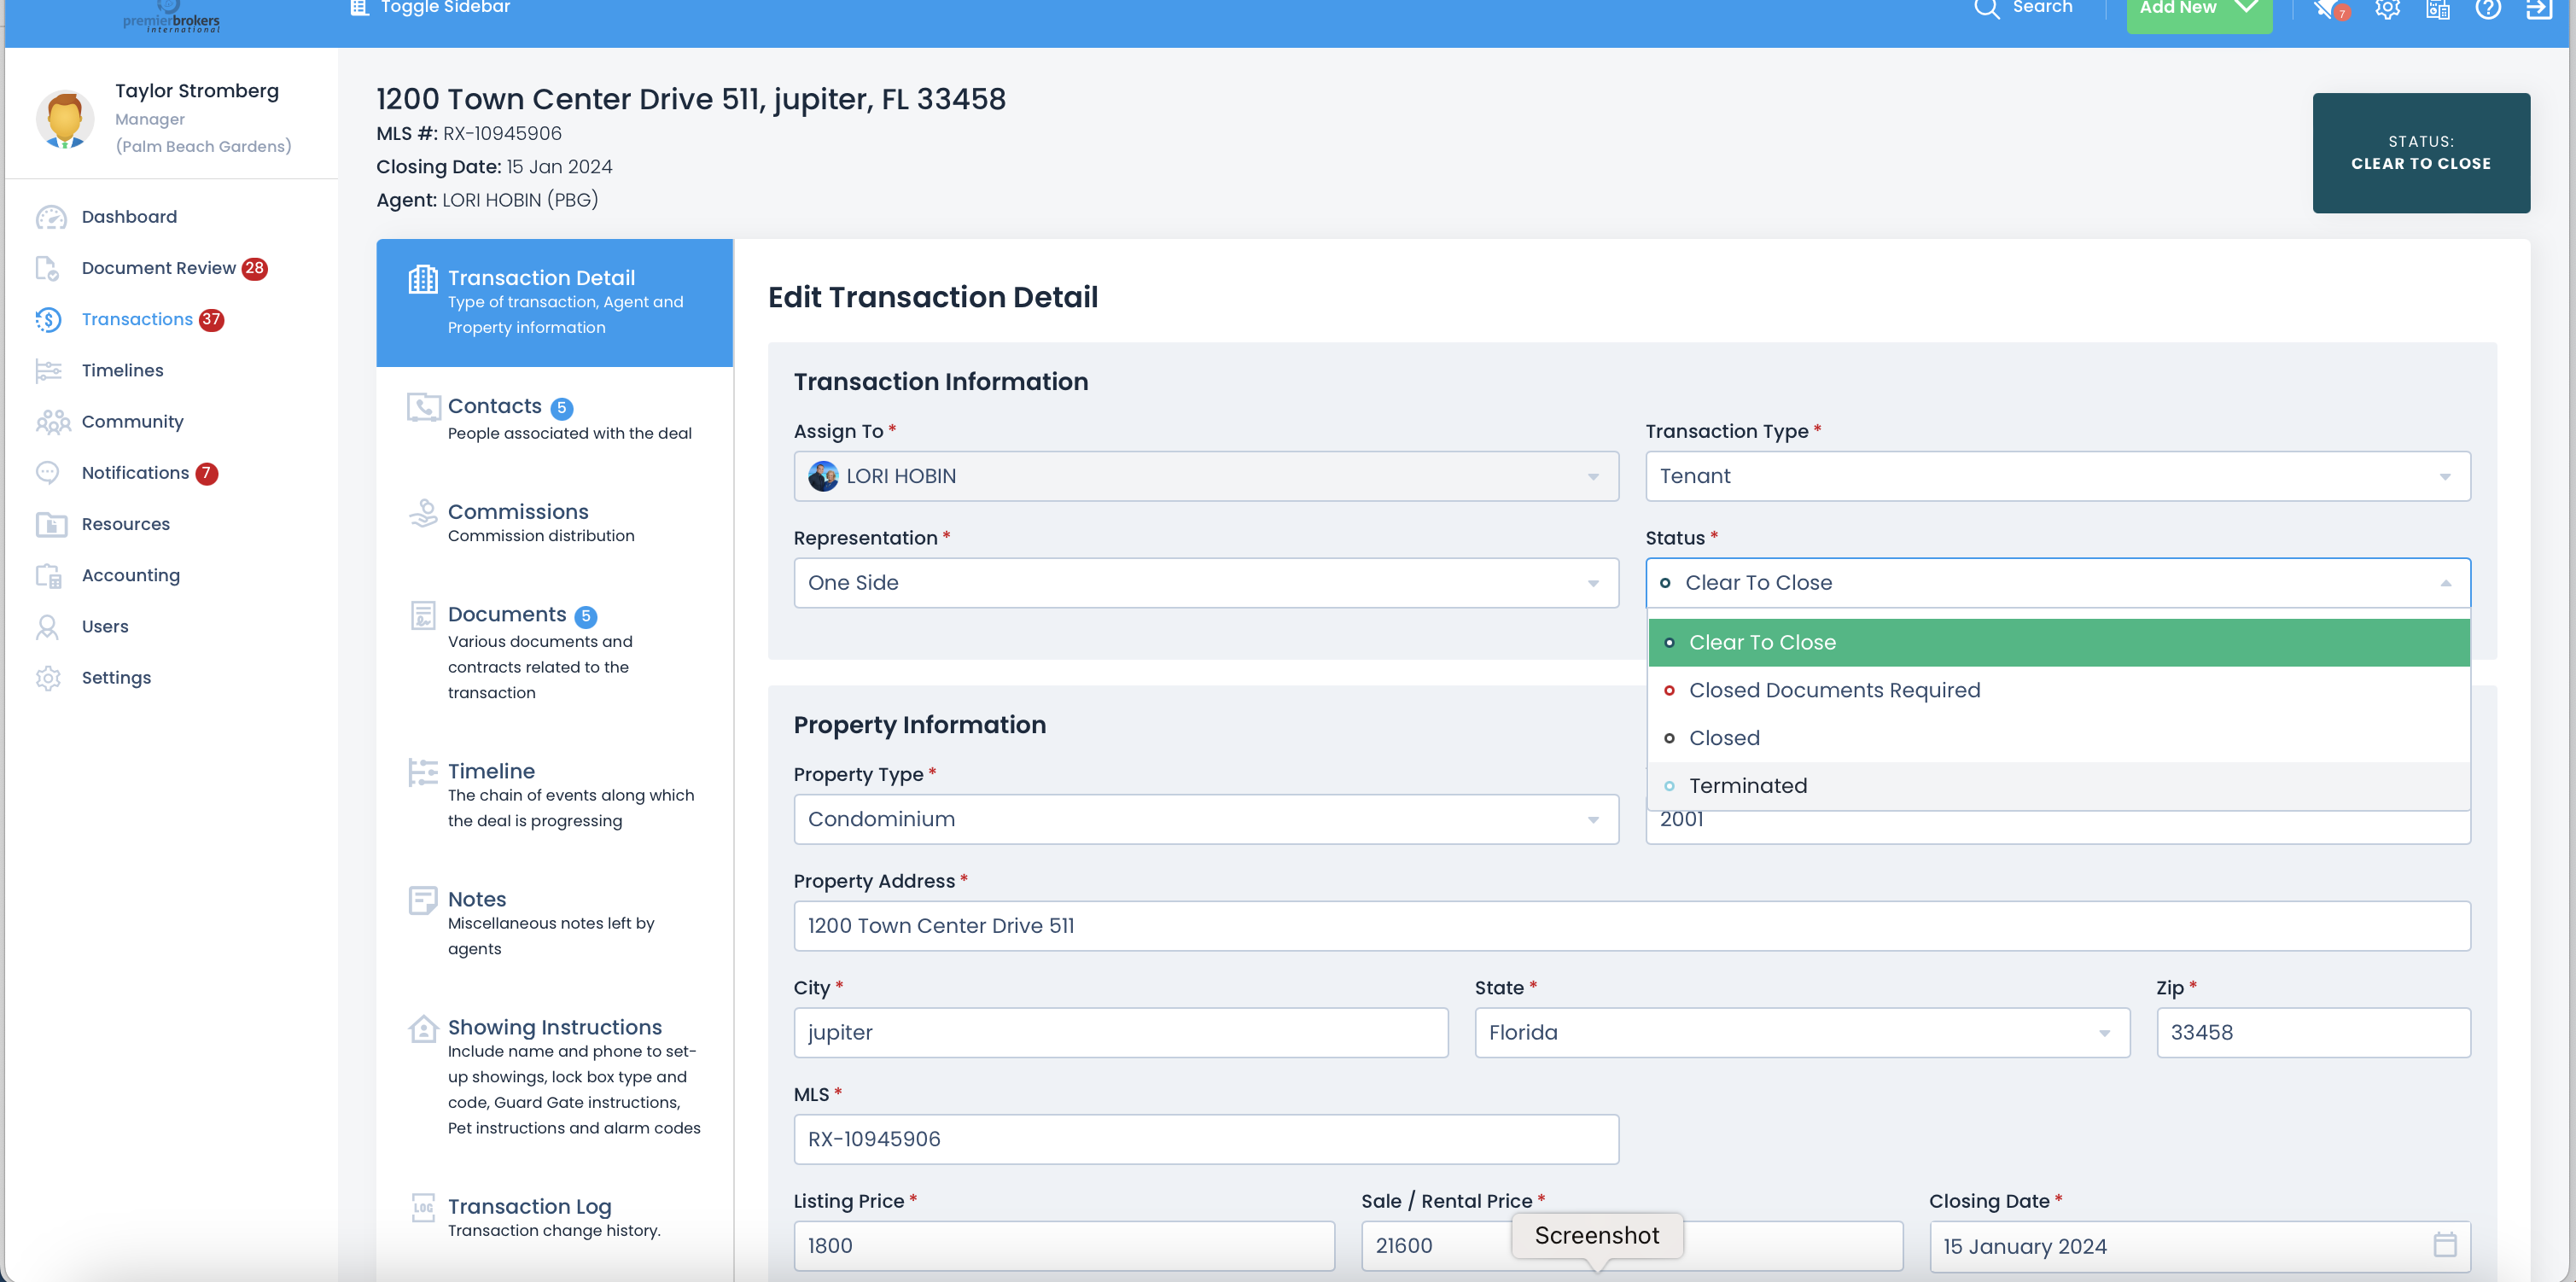Choose the Terminated status option
The image size is (2576, 1282).
(x=2058, y=786)
